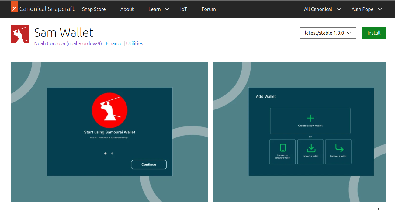
Task: Click the Connect to hardware wallet icon
Action: (282, 148)
